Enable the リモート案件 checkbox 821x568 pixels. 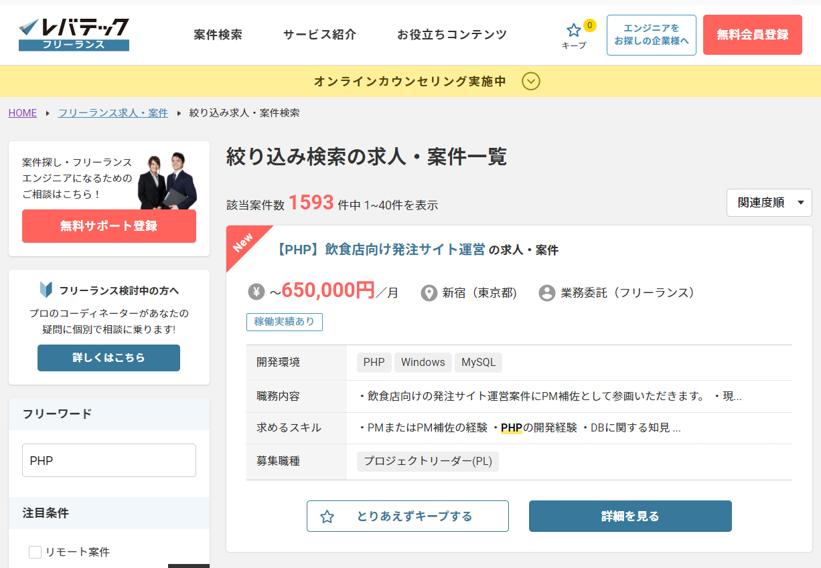coord(35,552)
